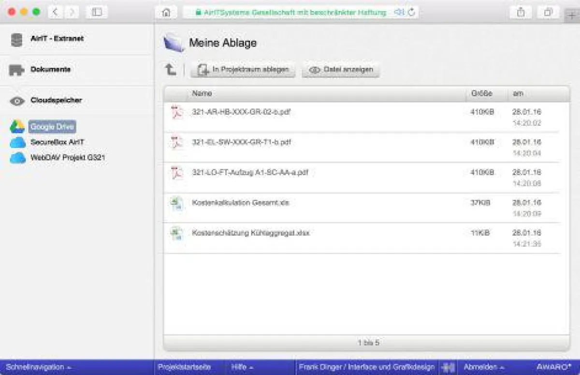Open the Hilfe dropdown menu
Image resolution: width=580 pixels, height=375 pixels.
coord(242,367)
